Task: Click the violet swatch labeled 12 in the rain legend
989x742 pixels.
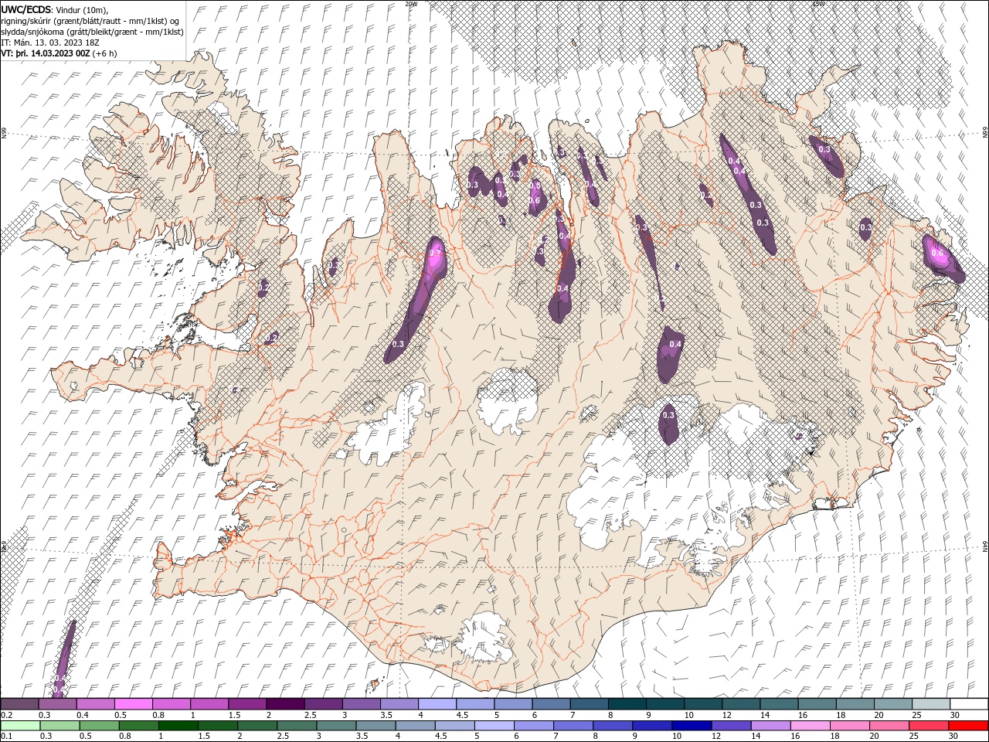Action: click(x=730, y=726)
